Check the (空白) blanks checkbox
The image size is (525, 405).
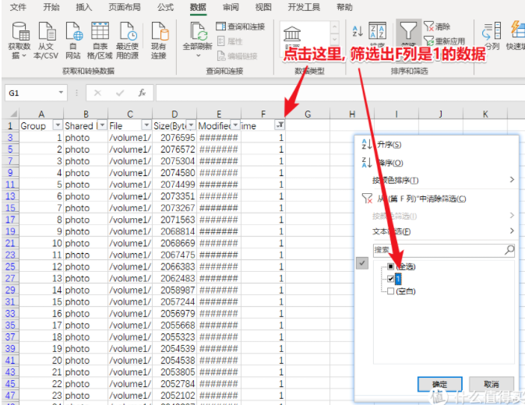click(391, 291)
